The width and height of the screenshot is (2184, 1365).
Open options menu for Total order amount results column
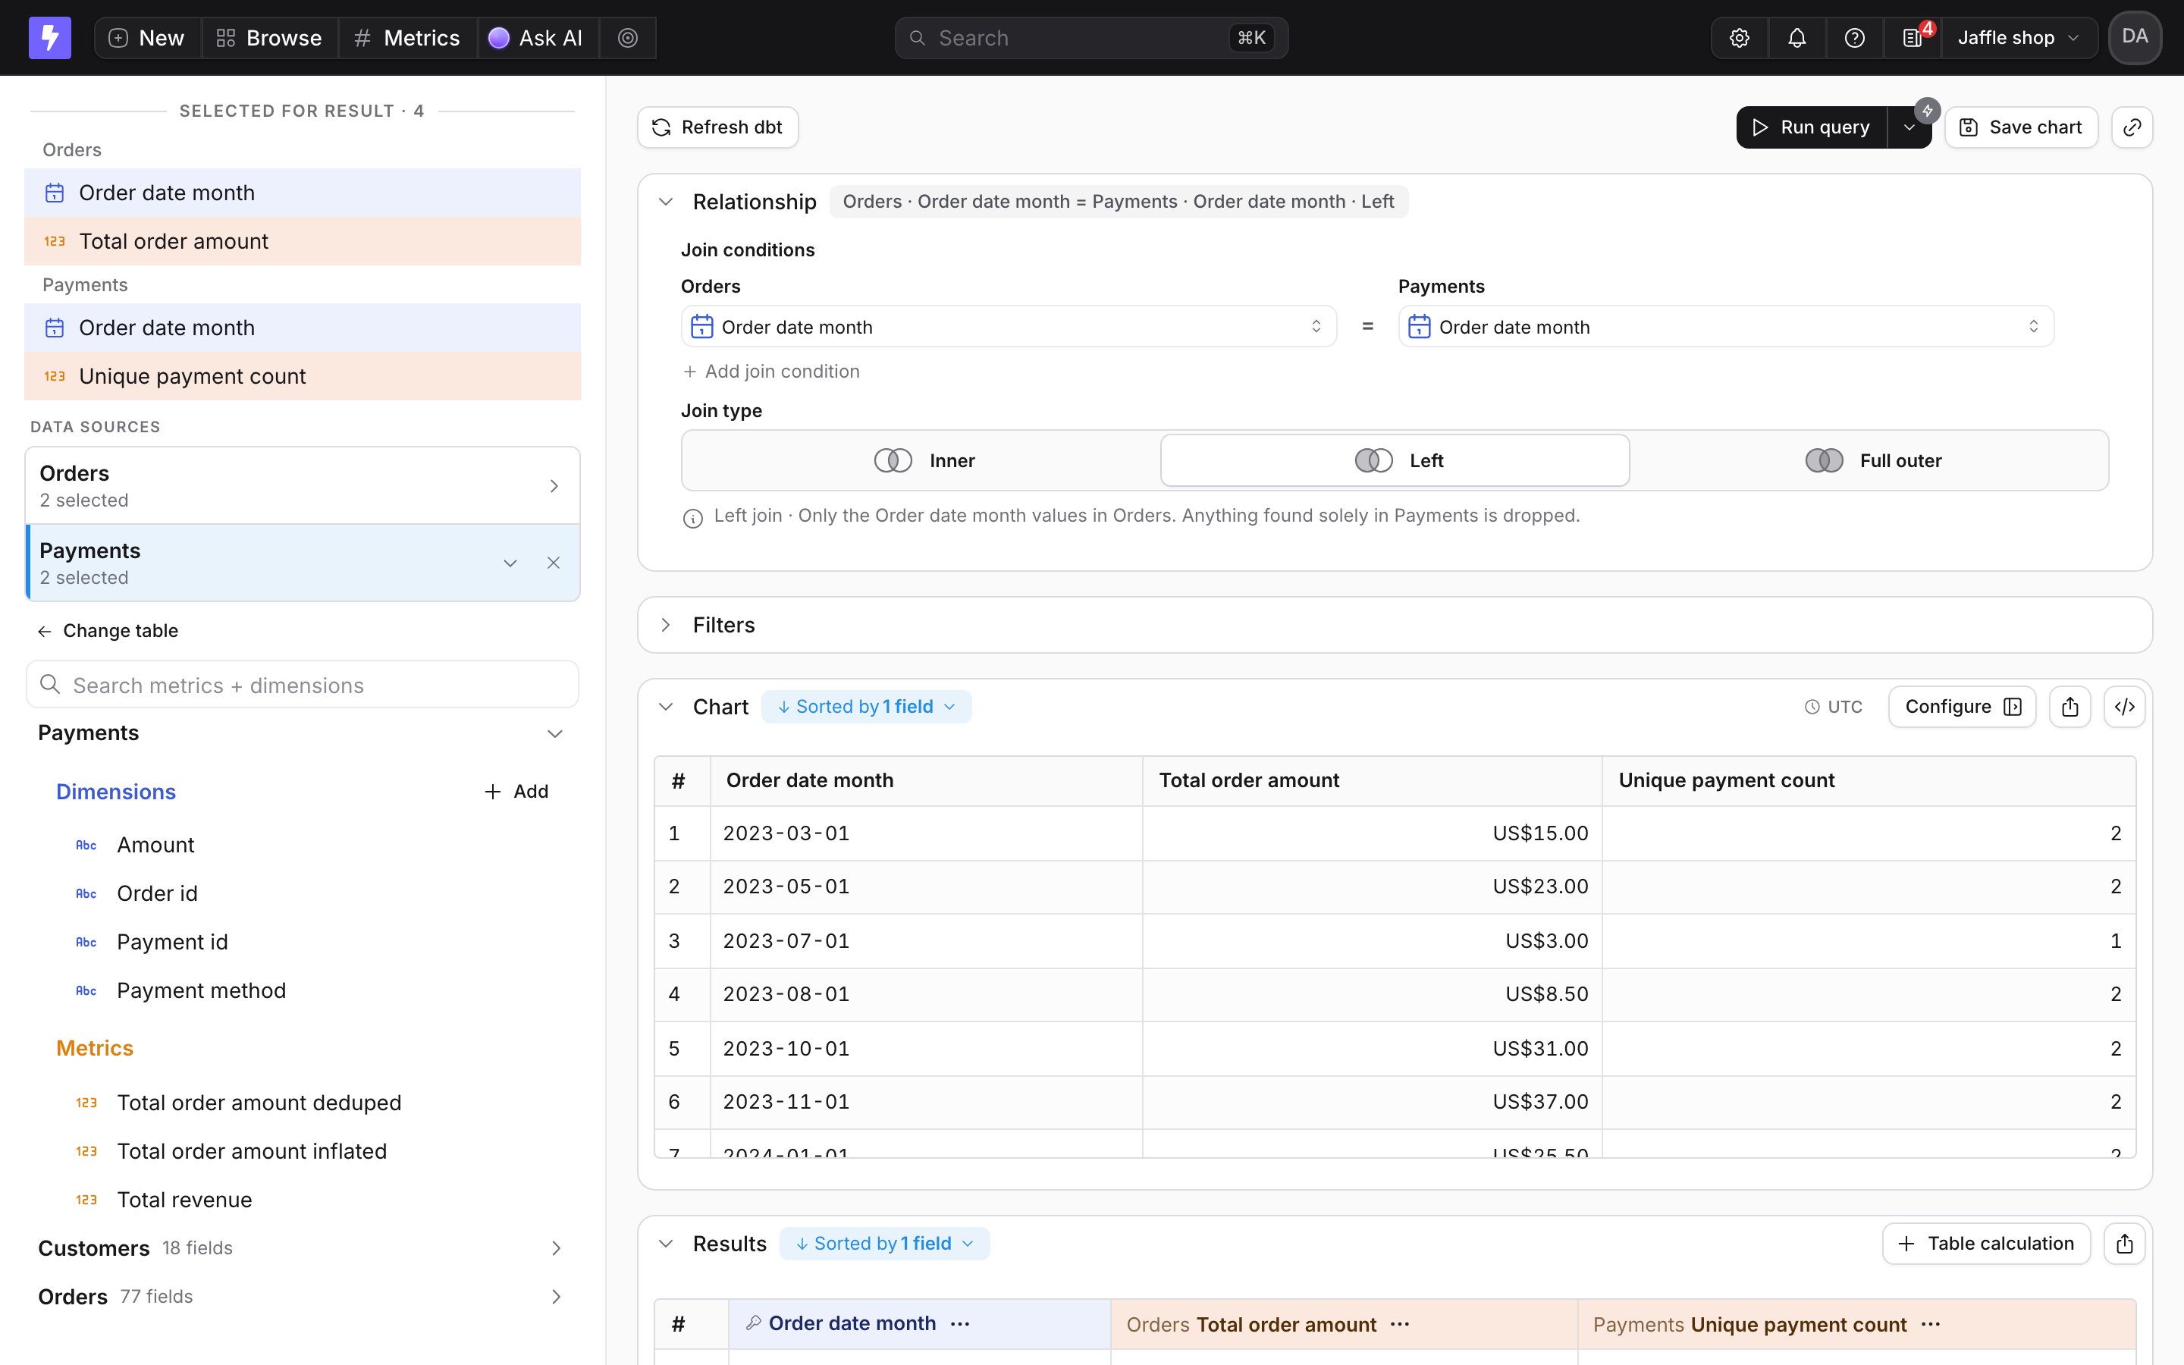(1400, 1323)
